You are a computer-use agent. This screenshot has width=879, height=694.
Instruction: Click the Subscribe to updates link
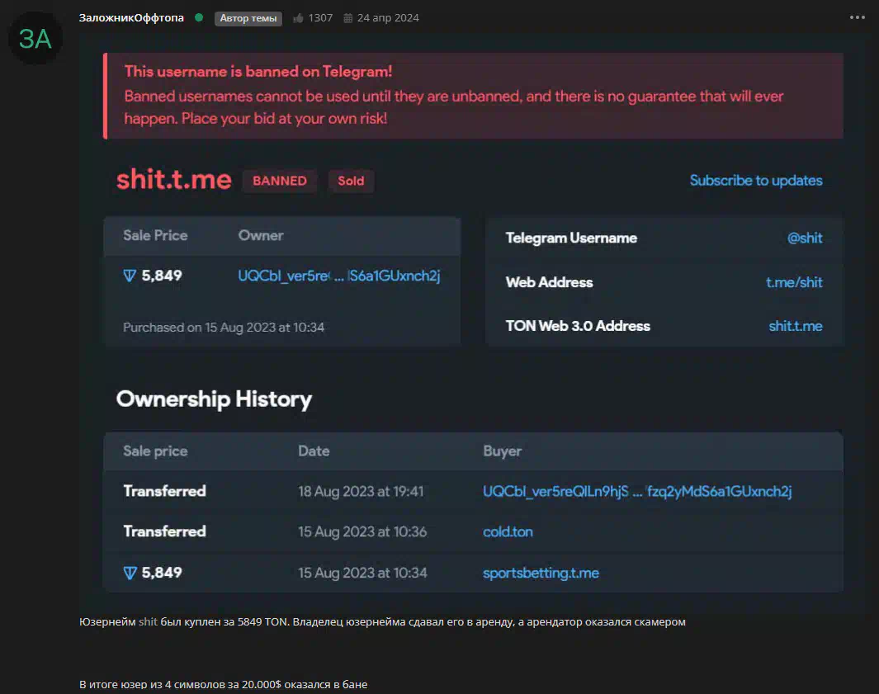[756, 181]
